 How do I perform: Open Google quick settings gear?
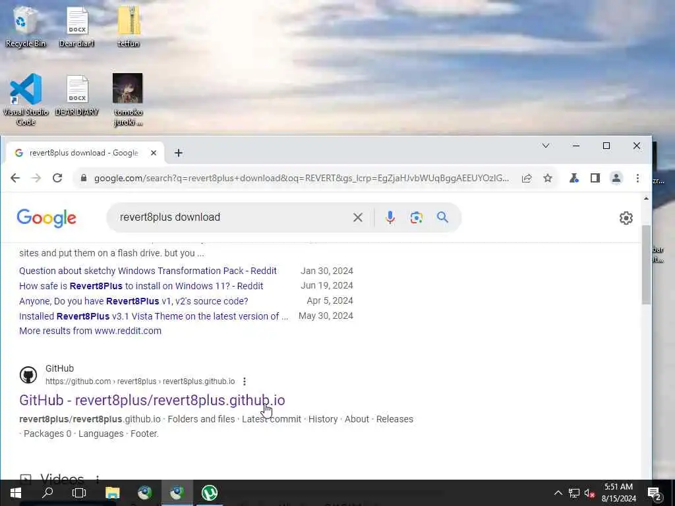(626, 218)
